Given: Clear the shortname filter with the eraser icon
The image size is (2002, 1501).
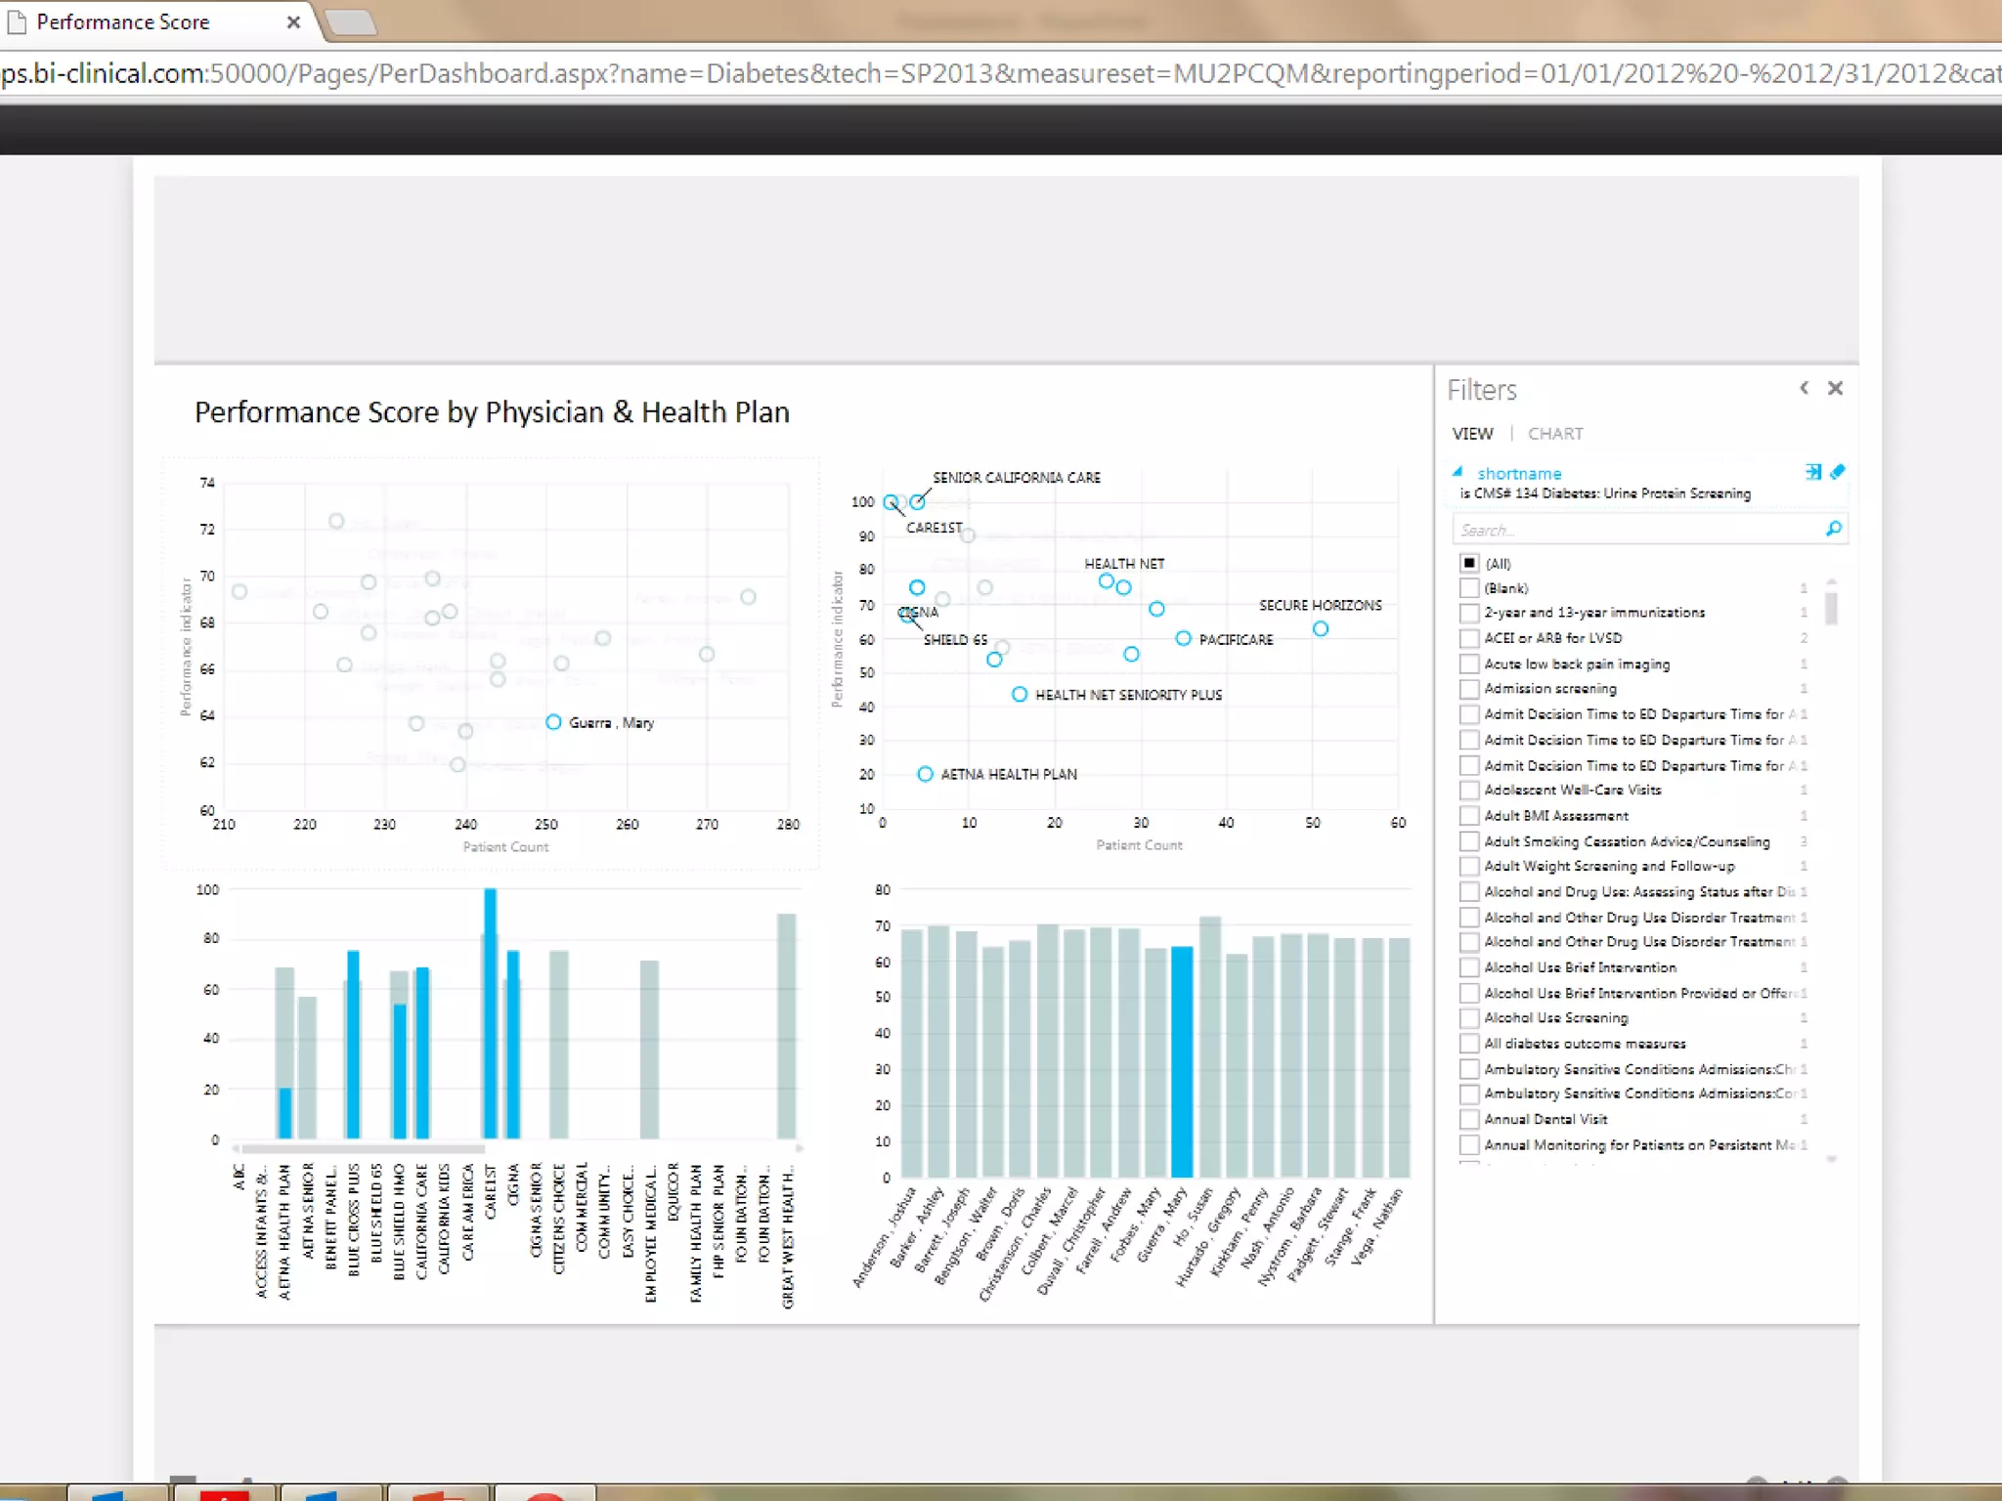Looking at the screenshot, I should pos(1838,472).
